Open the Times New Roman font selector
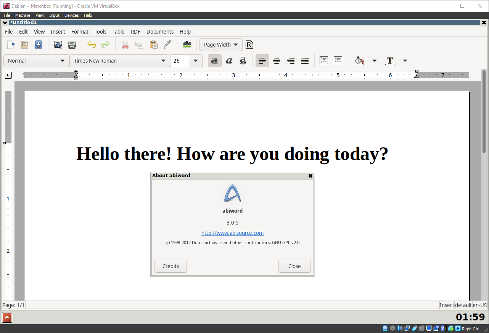The width and height of the screenshot is (489, 333). pos(119,60)
